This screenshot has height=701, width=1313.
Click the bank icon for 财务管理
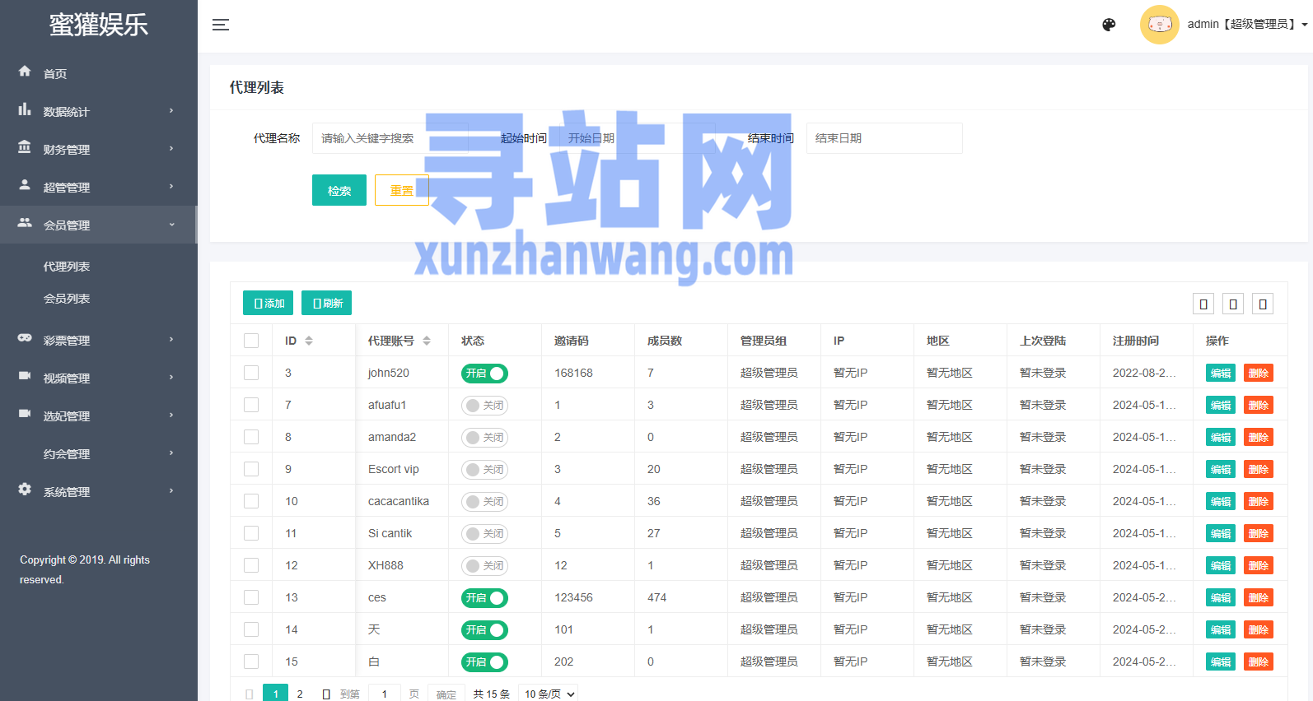click(25, 147)
